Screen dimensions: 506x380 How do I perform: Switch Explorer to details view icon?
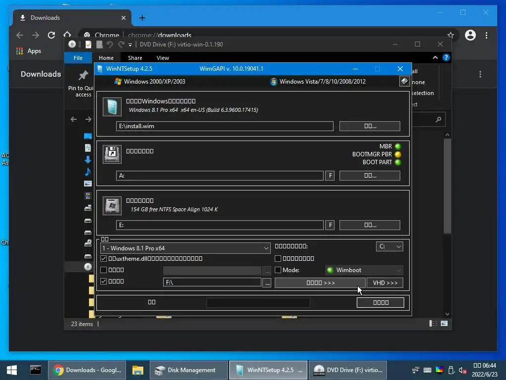433,324
